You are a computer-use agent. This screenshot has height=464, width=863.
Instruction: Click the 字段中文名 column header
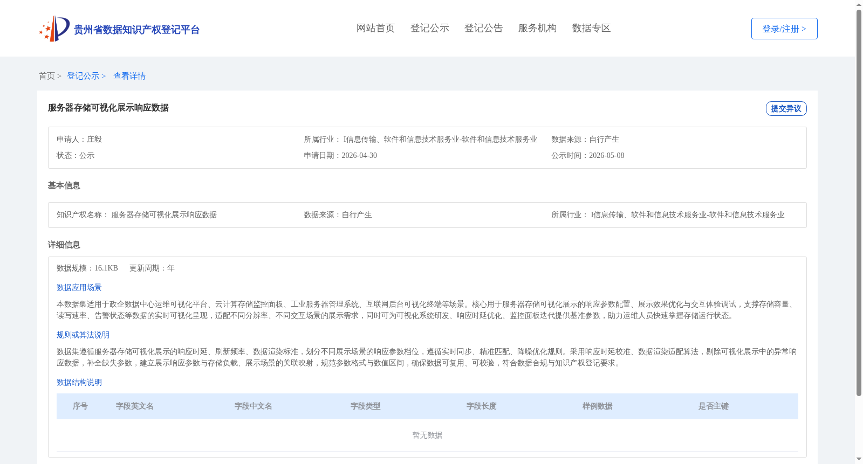pos(254,406)
